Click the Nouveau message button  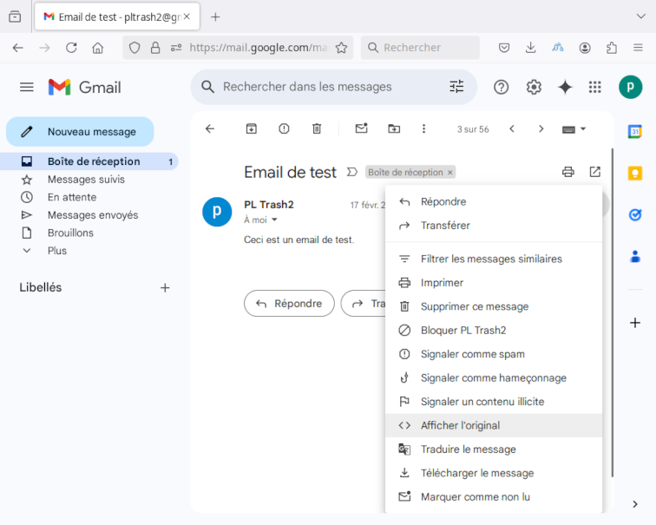[x=80, y=132]
